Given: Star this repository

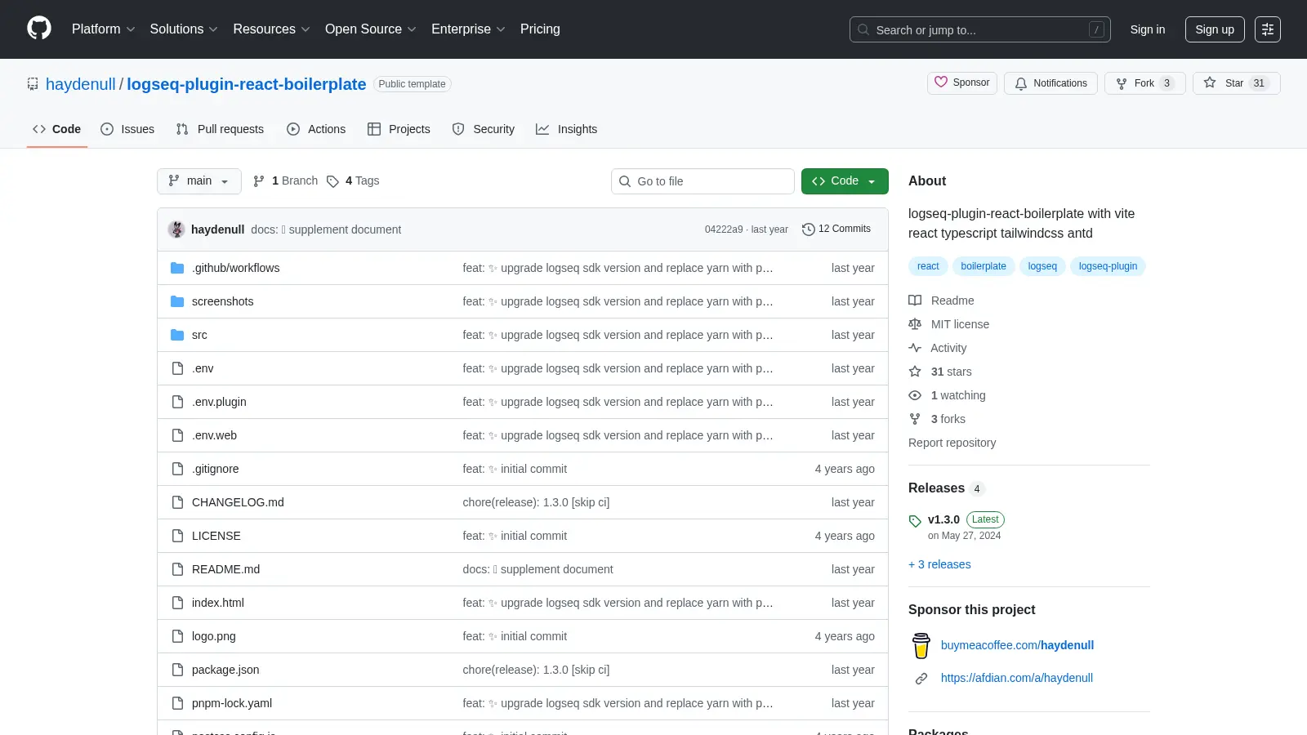Looking at the screenshot, I should (1236, 83).
